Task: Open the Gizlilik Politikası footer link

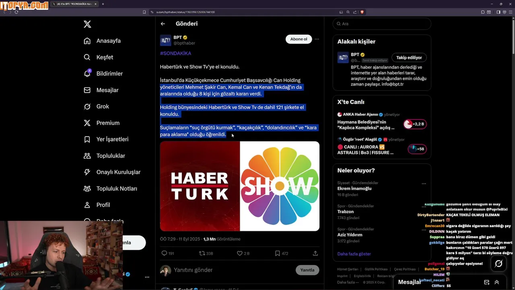Action: (x=376, y=269)
